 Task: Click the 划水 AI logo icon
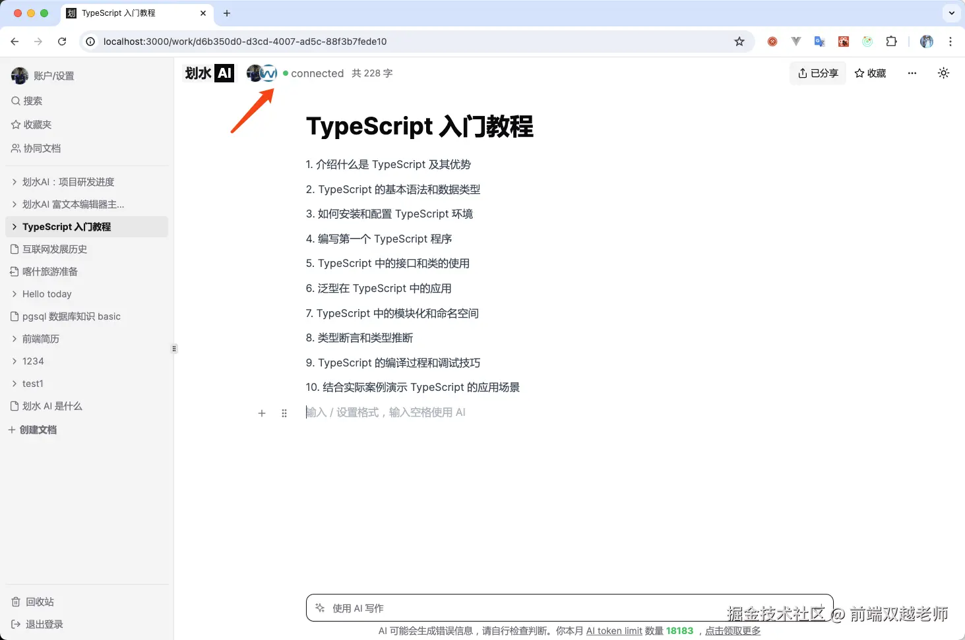coord(208,73)
